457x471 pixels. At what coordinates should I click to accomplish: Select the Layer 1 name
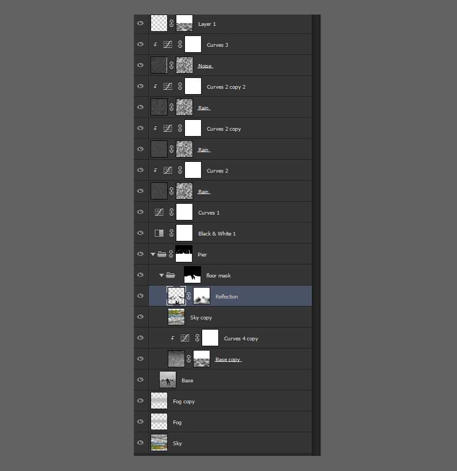tap(207, 24)
